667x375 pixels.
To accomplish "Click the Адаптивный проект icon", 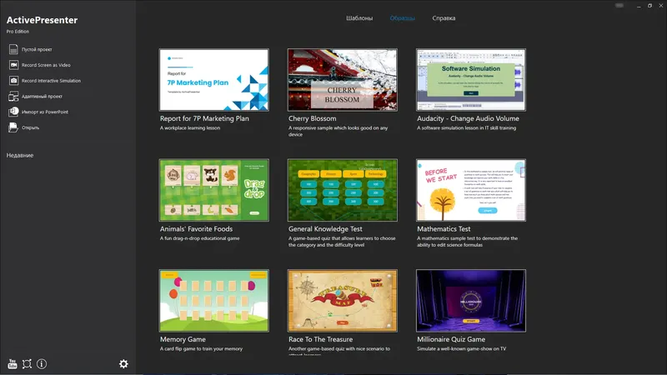I will click(13, 96).
